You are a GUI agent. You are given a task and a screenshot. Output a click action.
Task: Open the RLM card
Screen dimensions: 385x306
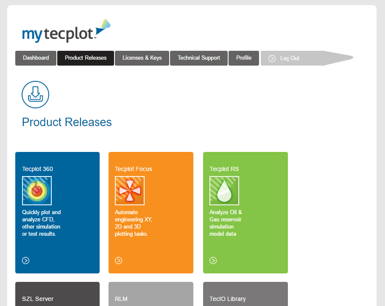tap(151, 294)
